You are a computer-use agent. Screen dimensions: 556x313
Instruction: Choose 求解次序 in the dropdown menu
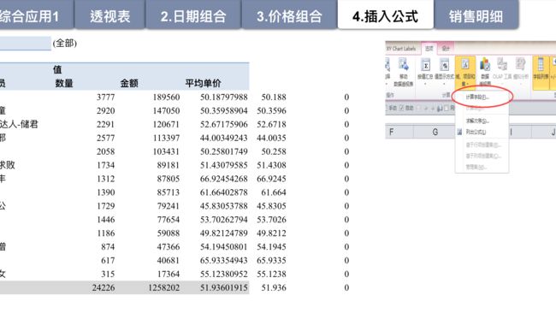tap(477, 121)
